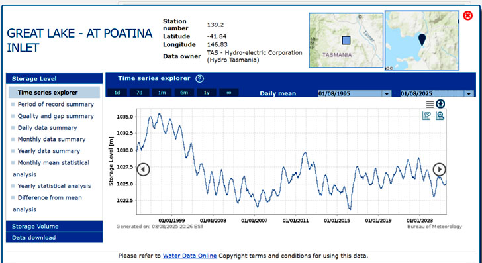Open Difference from mean analysis
The image size is (482, 263).
pyautogui.click(x=48, y=203)
